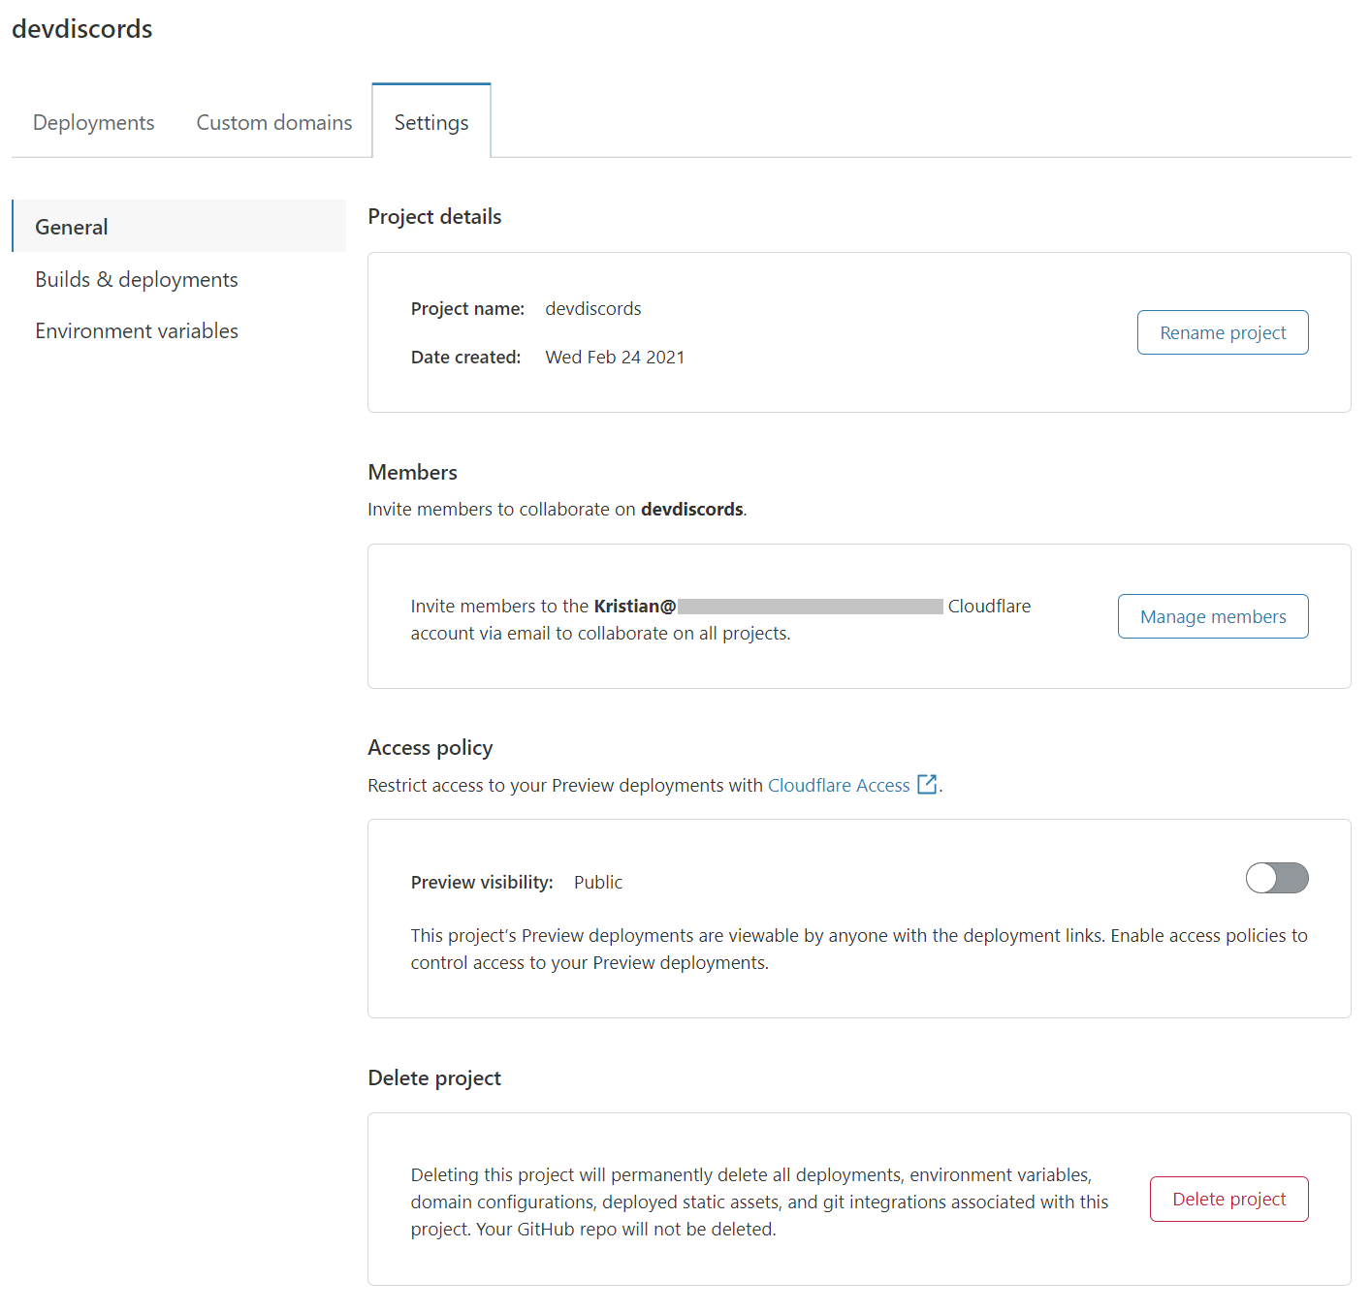Click the Members section heading
The image size is (1371, 1311).
click(411, 472)
